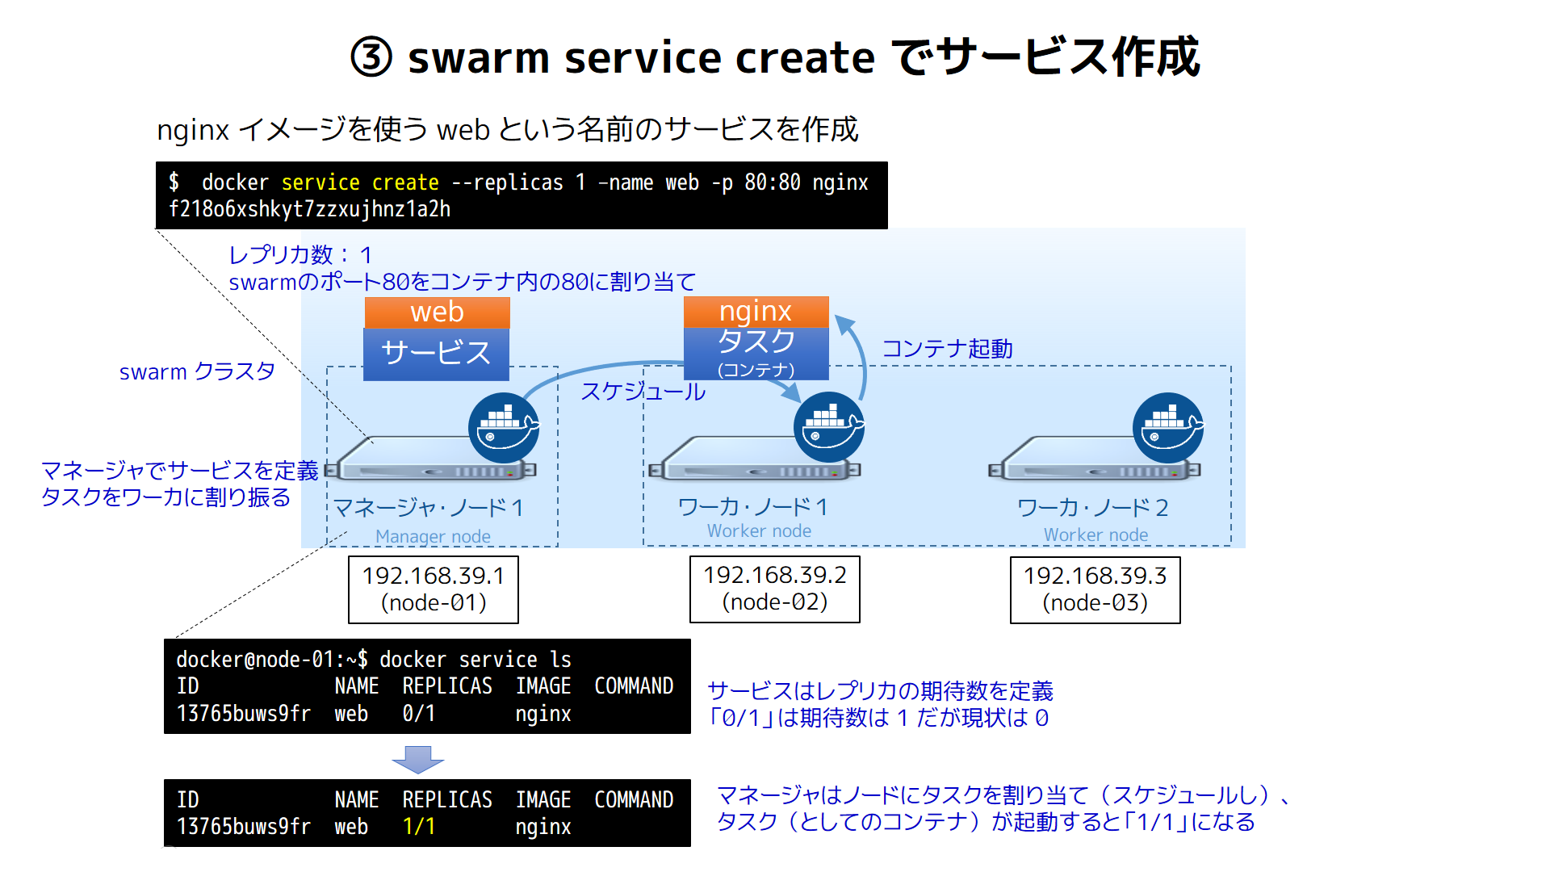This screenshot has height=872, width=1550.
Task: Click the blue タスク (コンテナ) box
Action: [756, 353]
